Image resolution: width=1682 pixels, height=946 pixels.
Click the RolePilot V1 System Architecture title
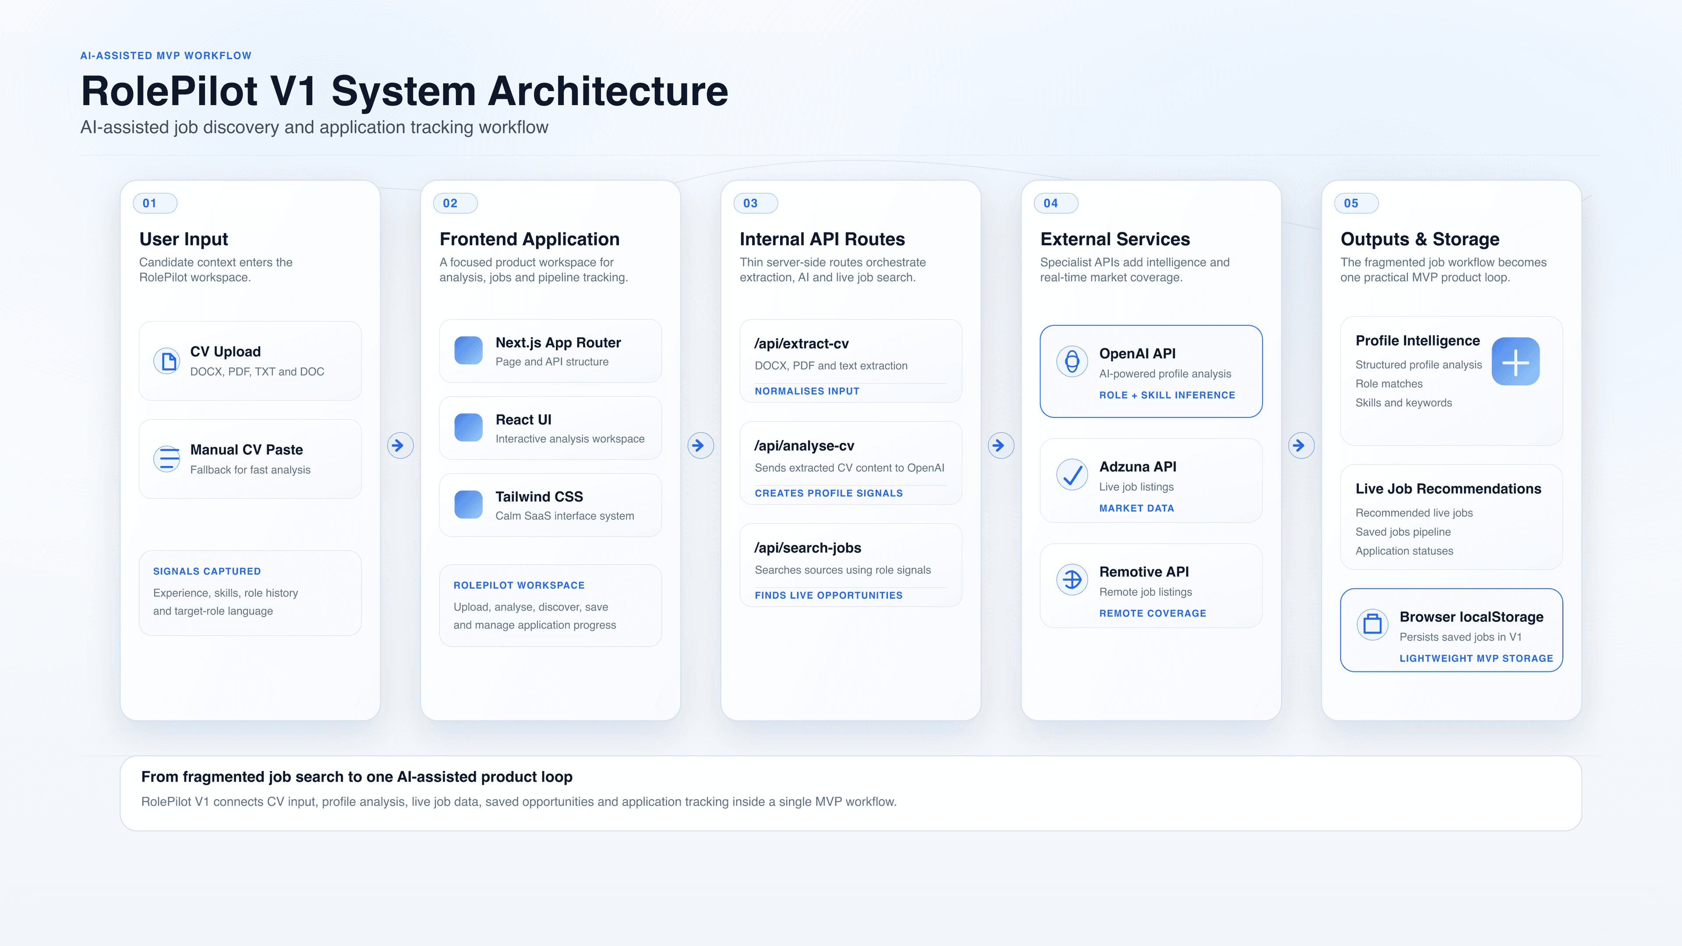[404, 91]
